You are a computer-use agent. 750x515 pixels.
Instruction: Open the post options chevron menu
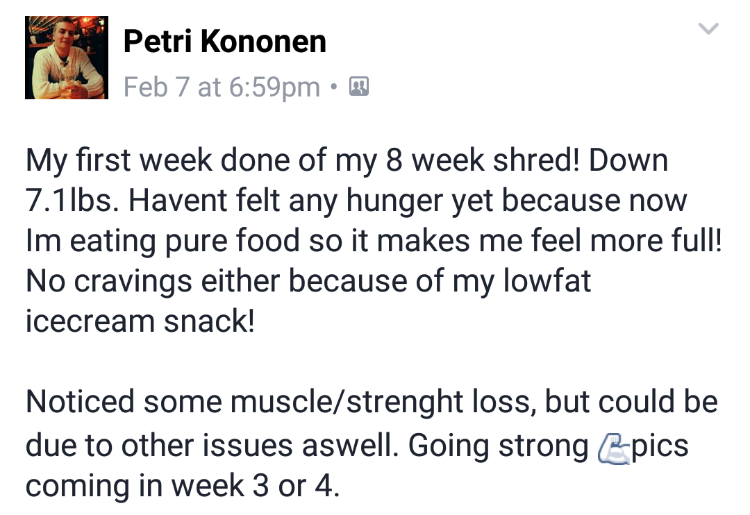(708, 29)
